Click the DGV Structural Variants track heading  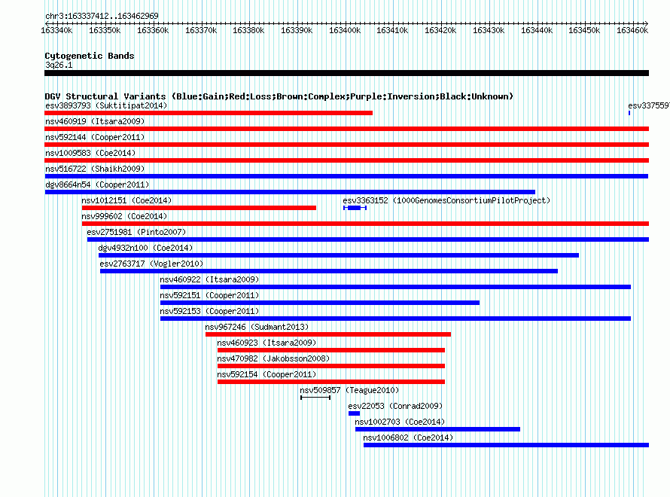279,96
